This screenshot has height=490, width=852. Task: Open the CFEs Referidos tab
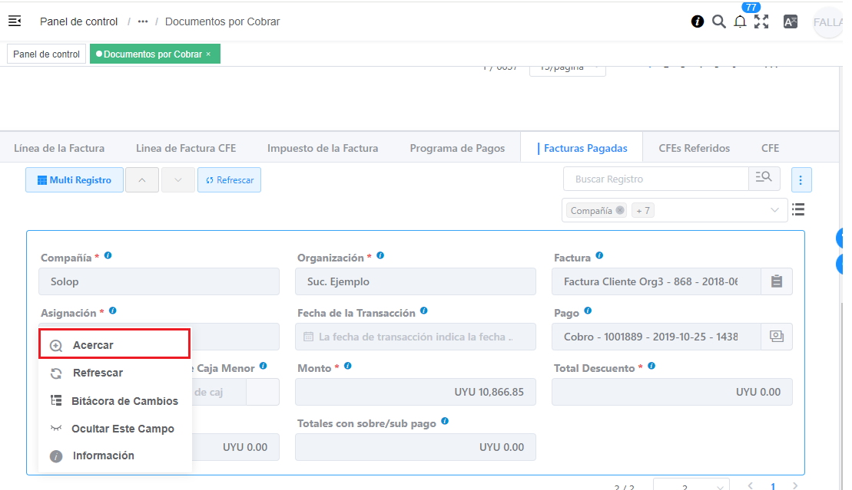(x=694, y=148)
